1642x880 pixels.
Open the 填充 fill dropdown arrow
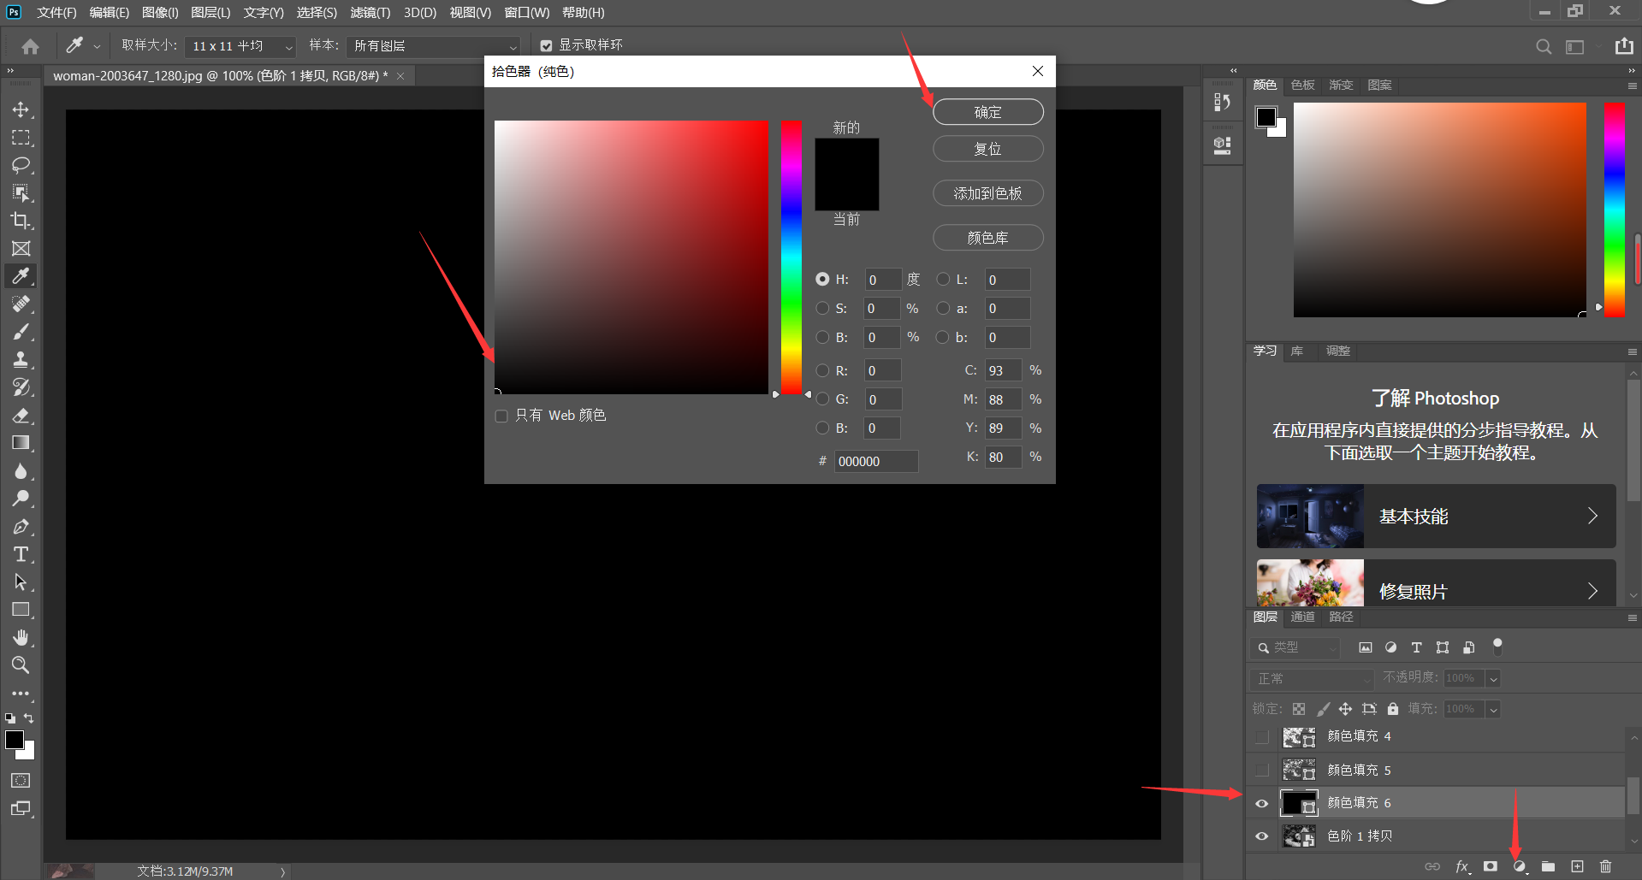tap(1493, 709)
